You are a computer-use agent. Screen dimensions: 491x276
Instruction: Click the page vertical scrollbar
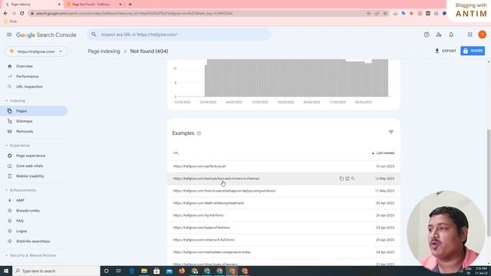coord(489,183)
